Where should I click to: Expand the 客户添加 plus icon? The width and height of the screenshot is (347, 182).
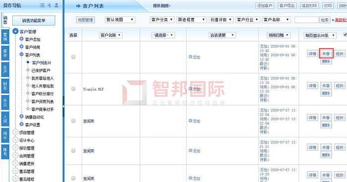point(21,39)
